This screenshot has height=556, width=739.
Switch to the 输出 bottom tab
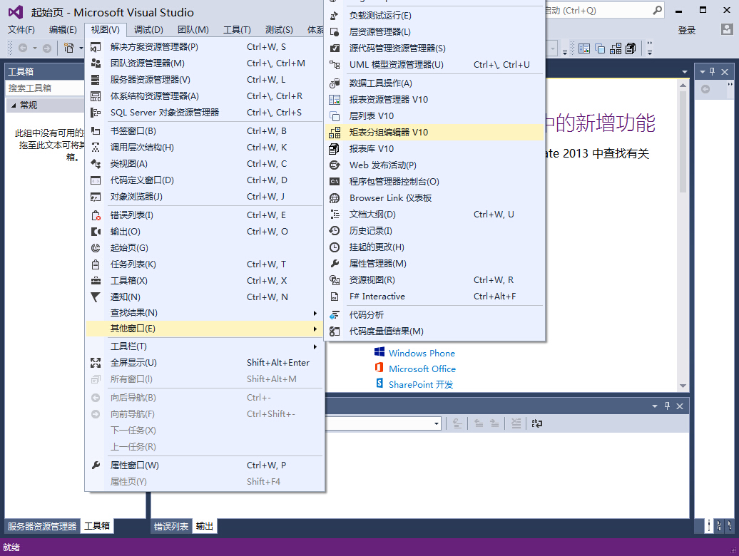[x=205, y=526]
